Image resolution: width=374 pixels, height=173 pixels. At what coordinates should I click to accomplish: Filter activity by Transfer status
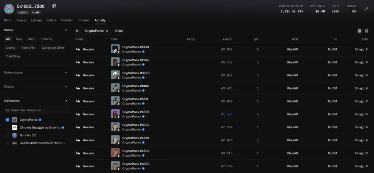pyautogui.click(x=46, y=39)
